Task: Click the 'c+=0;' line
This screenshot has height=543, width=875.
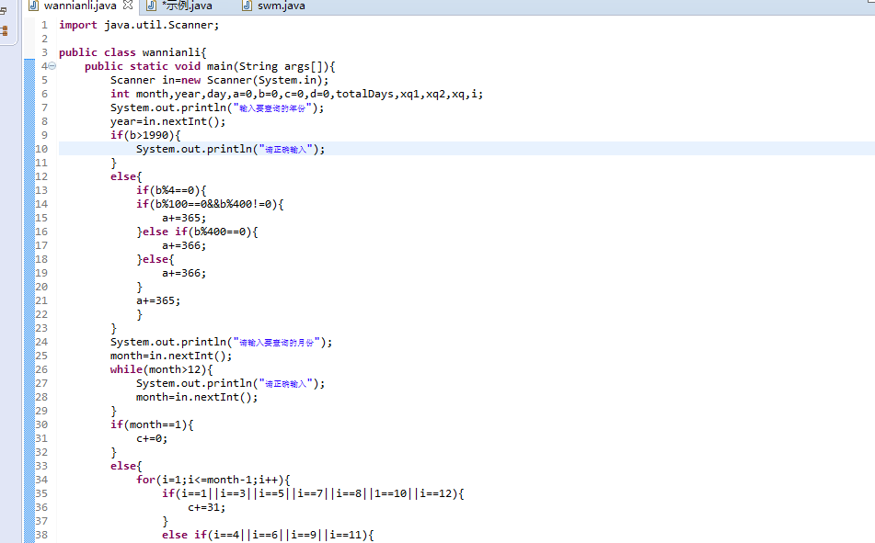Action: click(x=151, y=438)
